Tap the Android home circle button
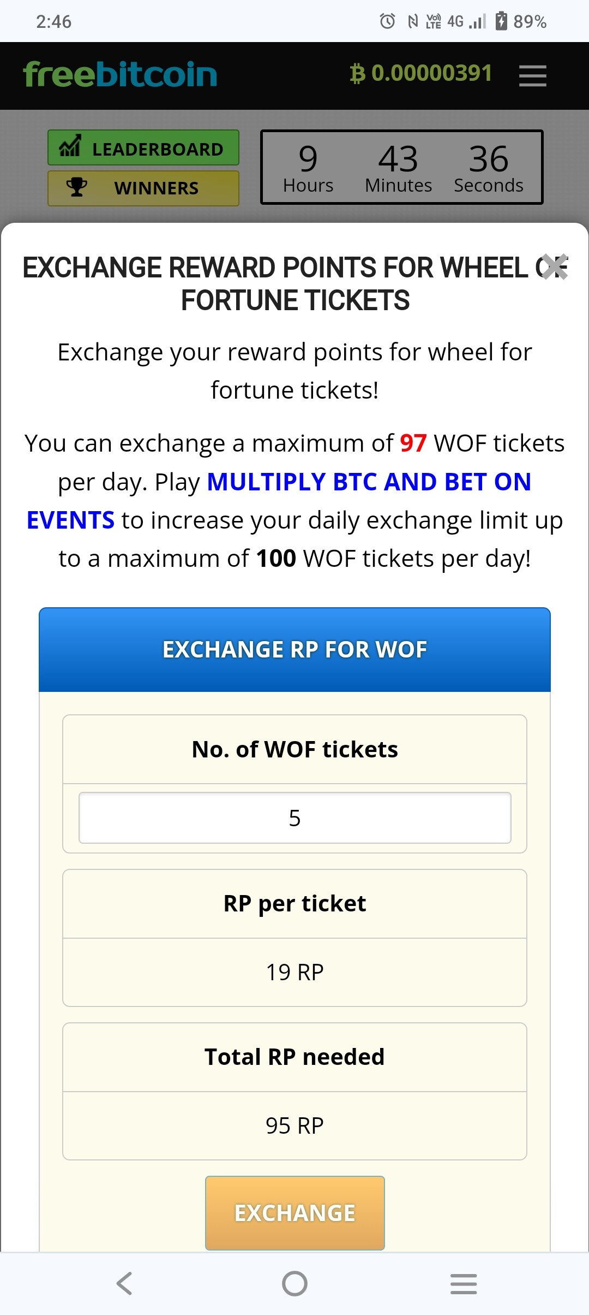 294,1283
